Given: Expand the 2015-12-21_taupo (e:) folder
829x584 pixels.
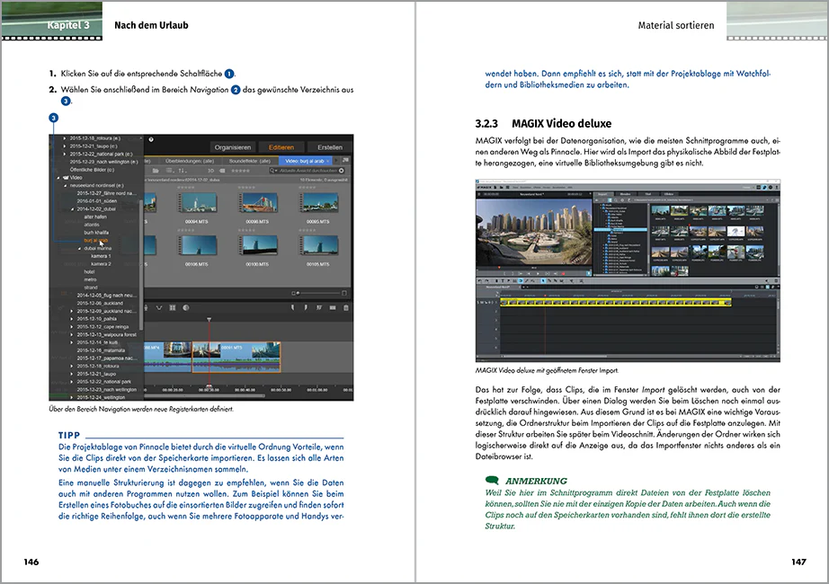Looking at the screenshot, I should [x=65, y=146].
